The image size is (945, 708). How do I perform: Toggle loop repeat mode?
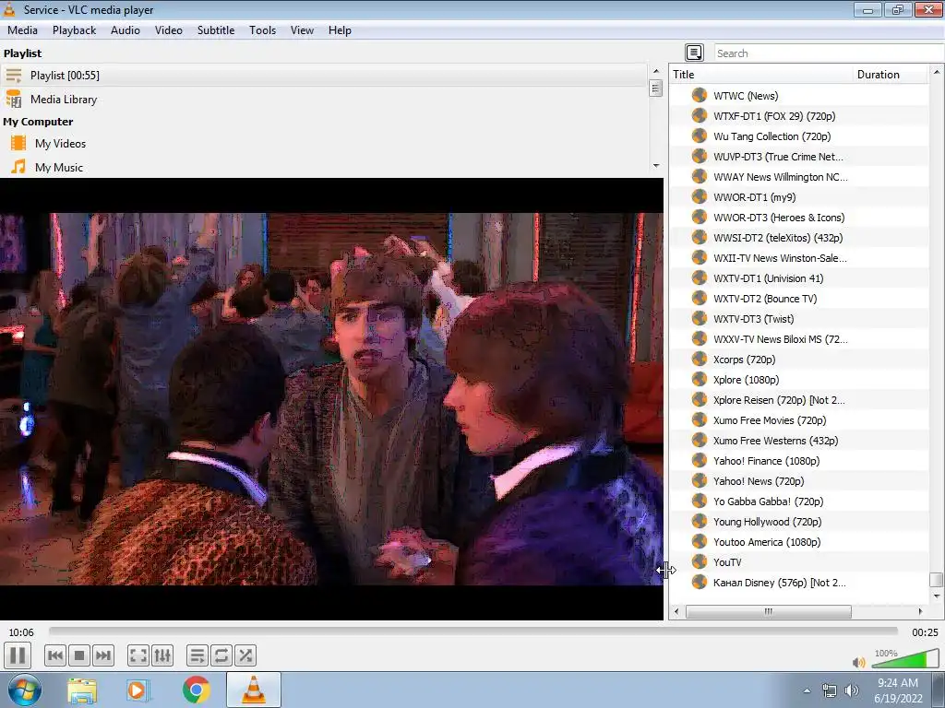pyautogui.click(x=221, y=655)
